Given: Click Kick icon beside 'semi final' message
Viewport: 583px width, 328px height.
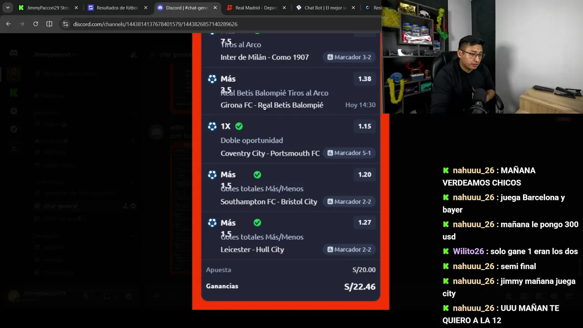Looking at the screenshot, I should (x=446, y=266).
